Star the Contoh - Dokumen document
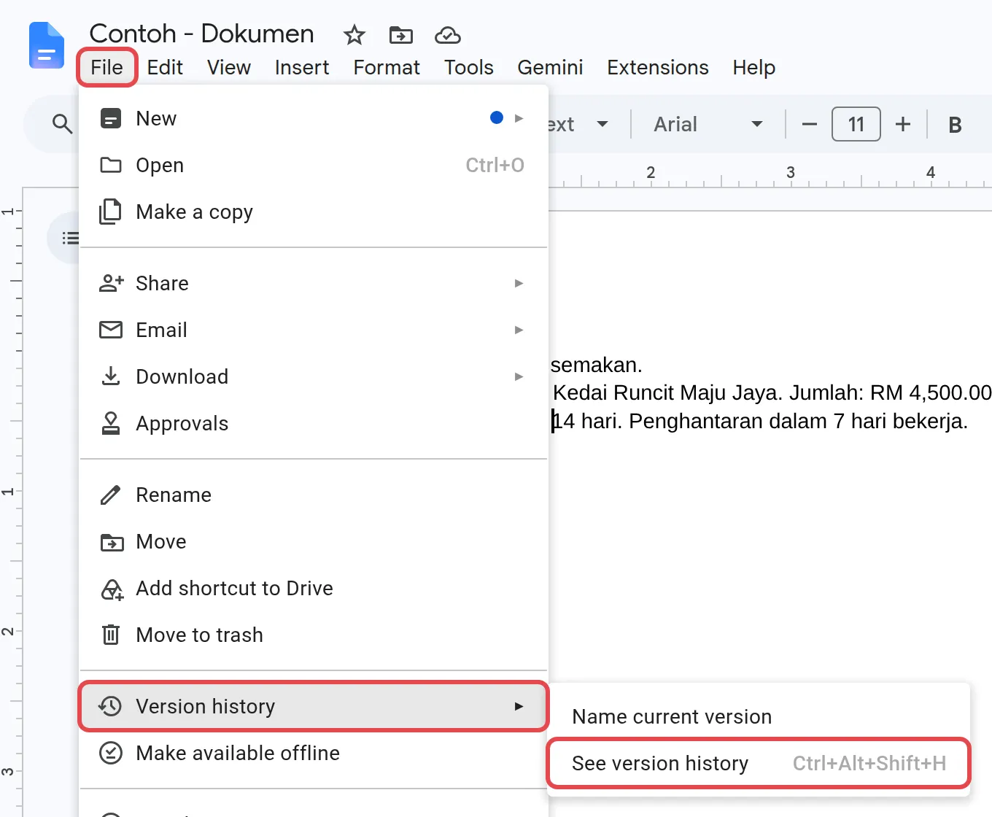 tap(354, 34)
